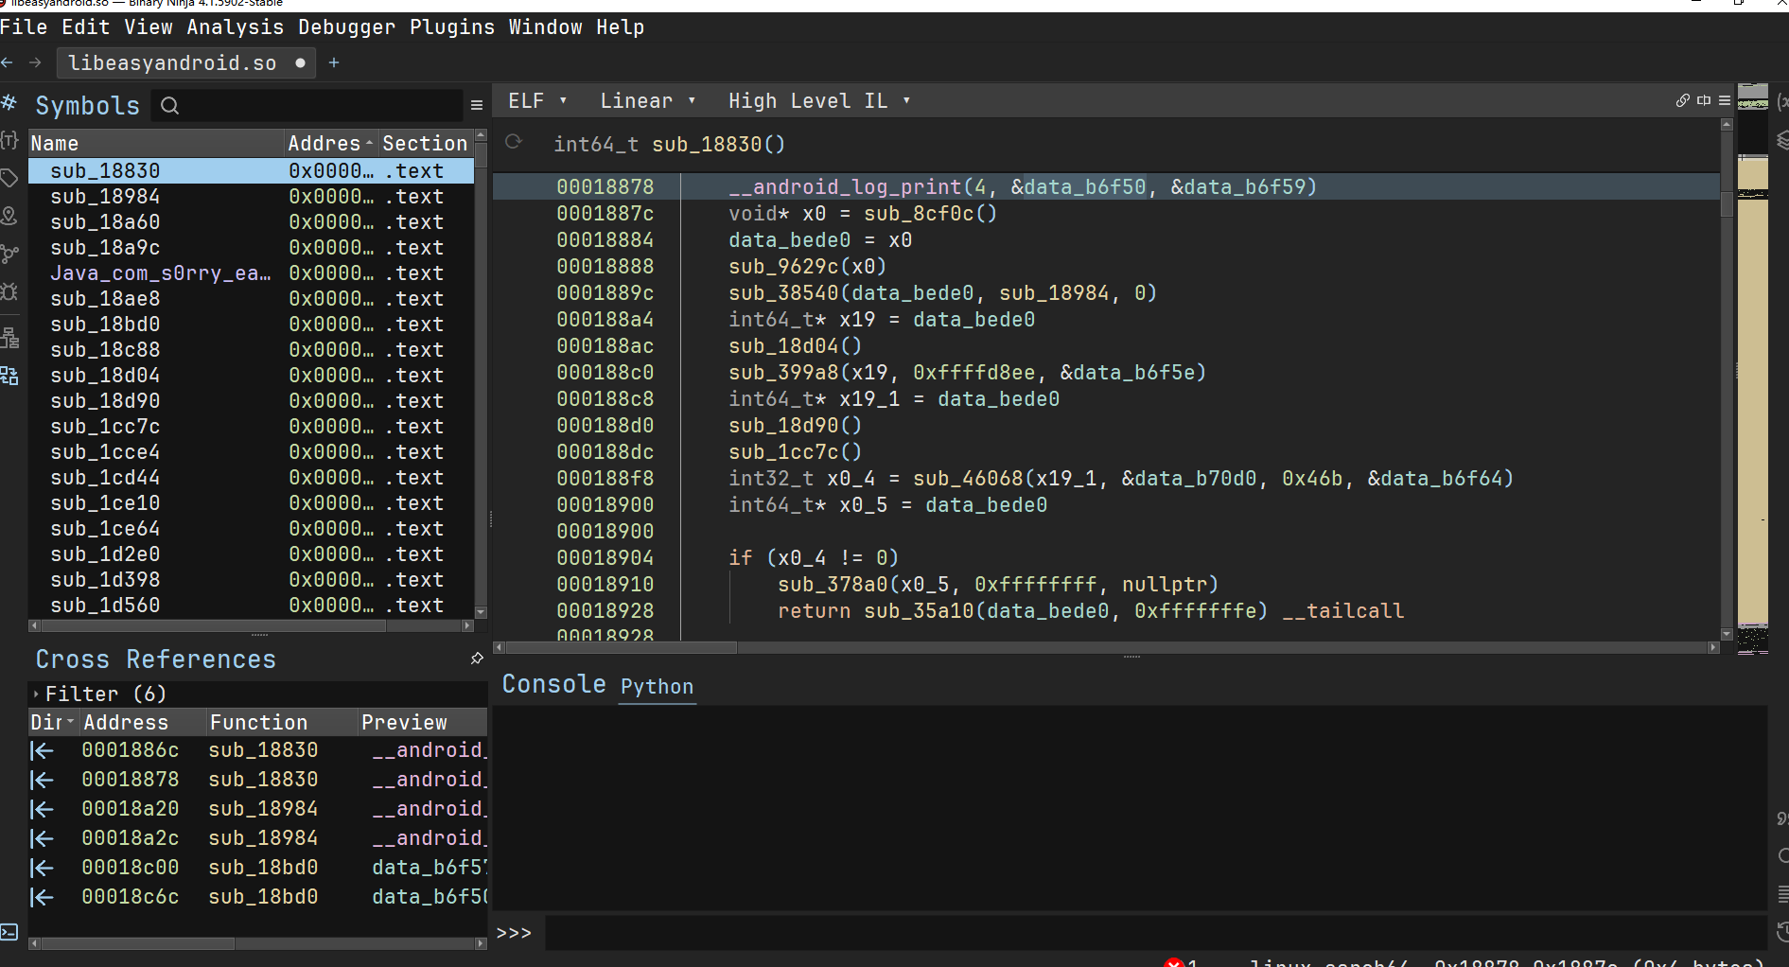Sort symbols by Section column header
The image size is (1789, 967).
tap(425, 144)
